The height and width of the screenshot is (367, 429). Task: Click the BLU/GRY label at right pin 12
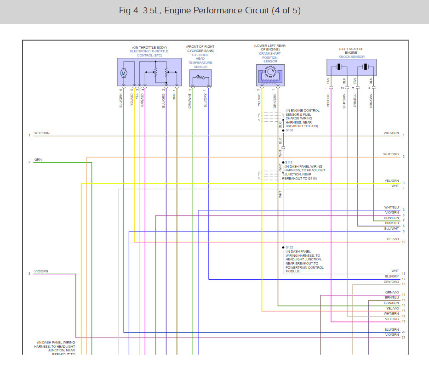click(x=392, y=276)
